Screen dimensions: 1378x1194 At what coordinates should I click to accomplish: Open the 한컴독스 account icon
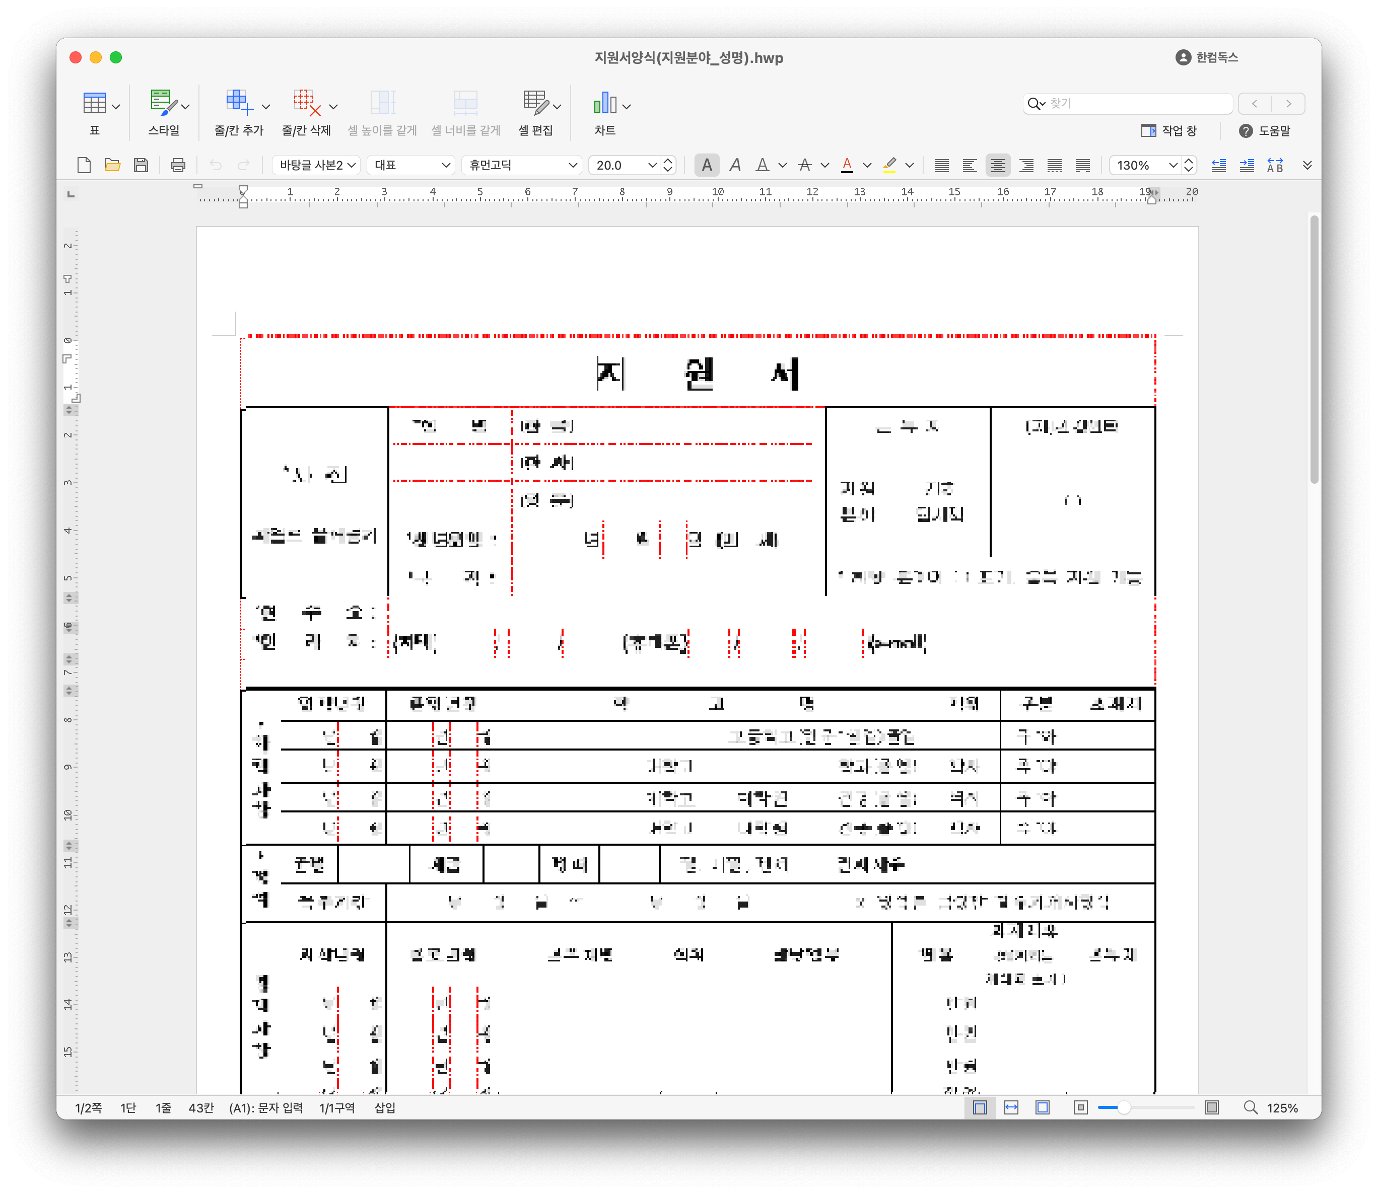[1183, 57]
